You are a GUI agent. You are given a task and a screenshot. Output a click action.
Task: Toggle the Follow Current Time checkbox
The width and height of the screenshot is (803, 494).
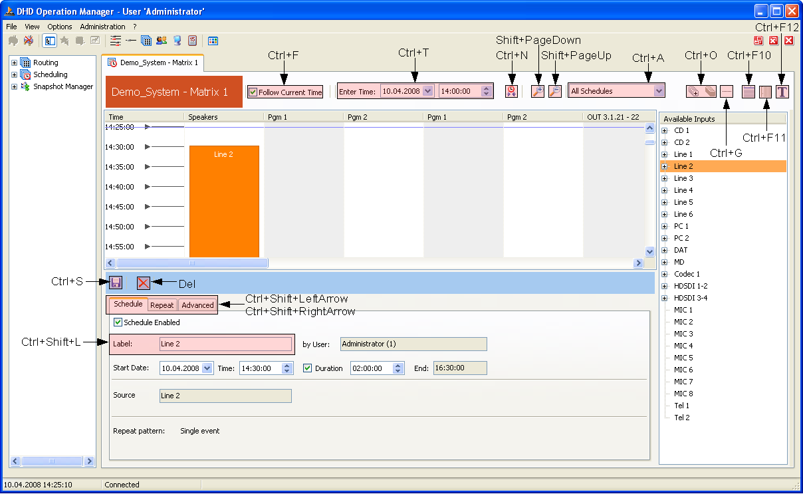point(253,92)
